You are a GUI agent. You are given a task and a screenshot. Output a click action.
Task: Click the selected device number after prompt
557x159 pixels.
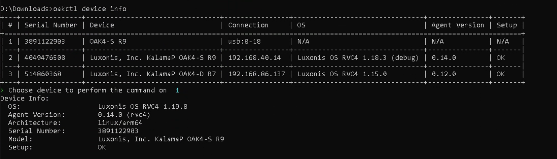coord(177,90)
